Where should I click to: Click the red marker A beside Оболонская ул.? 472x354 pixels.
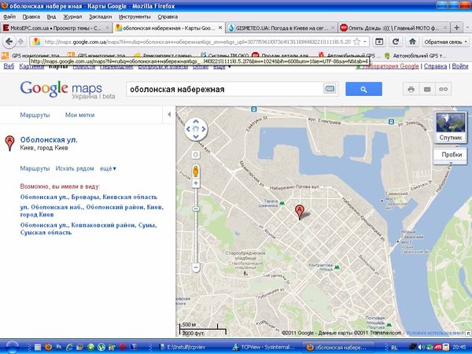click(9, 143)
